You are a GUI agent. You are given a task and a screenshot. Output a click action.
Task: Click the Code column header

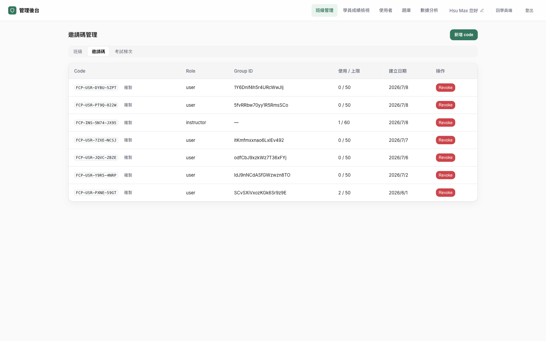tap(80, 71)
